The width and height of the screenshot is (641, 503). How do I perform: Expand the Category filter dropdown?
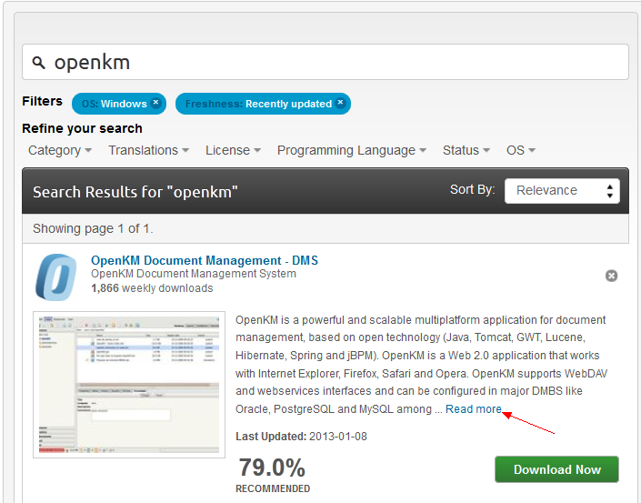pyautogui.click(x=60, y=150)
